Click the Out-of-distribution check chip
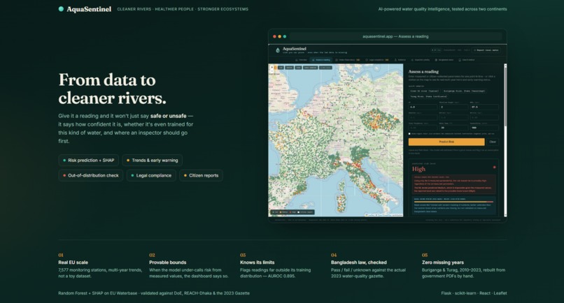This screenshot has height=303, width=564. 91,175
